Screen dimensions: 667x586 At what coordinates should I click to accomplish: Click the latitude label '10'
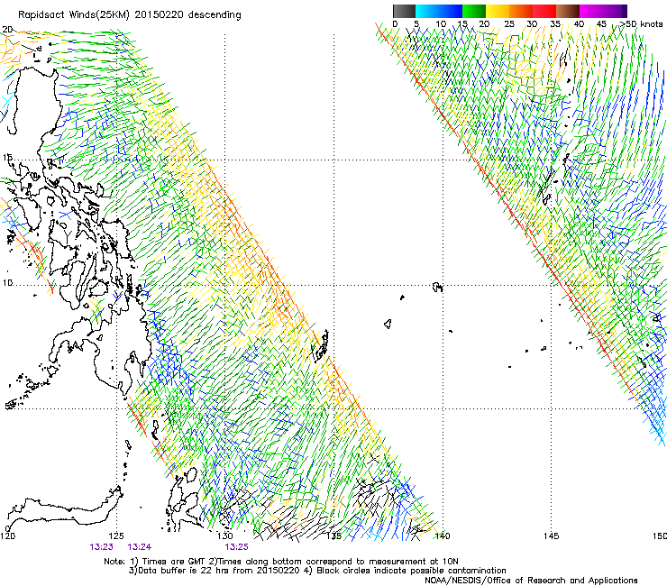pos(7,283)
